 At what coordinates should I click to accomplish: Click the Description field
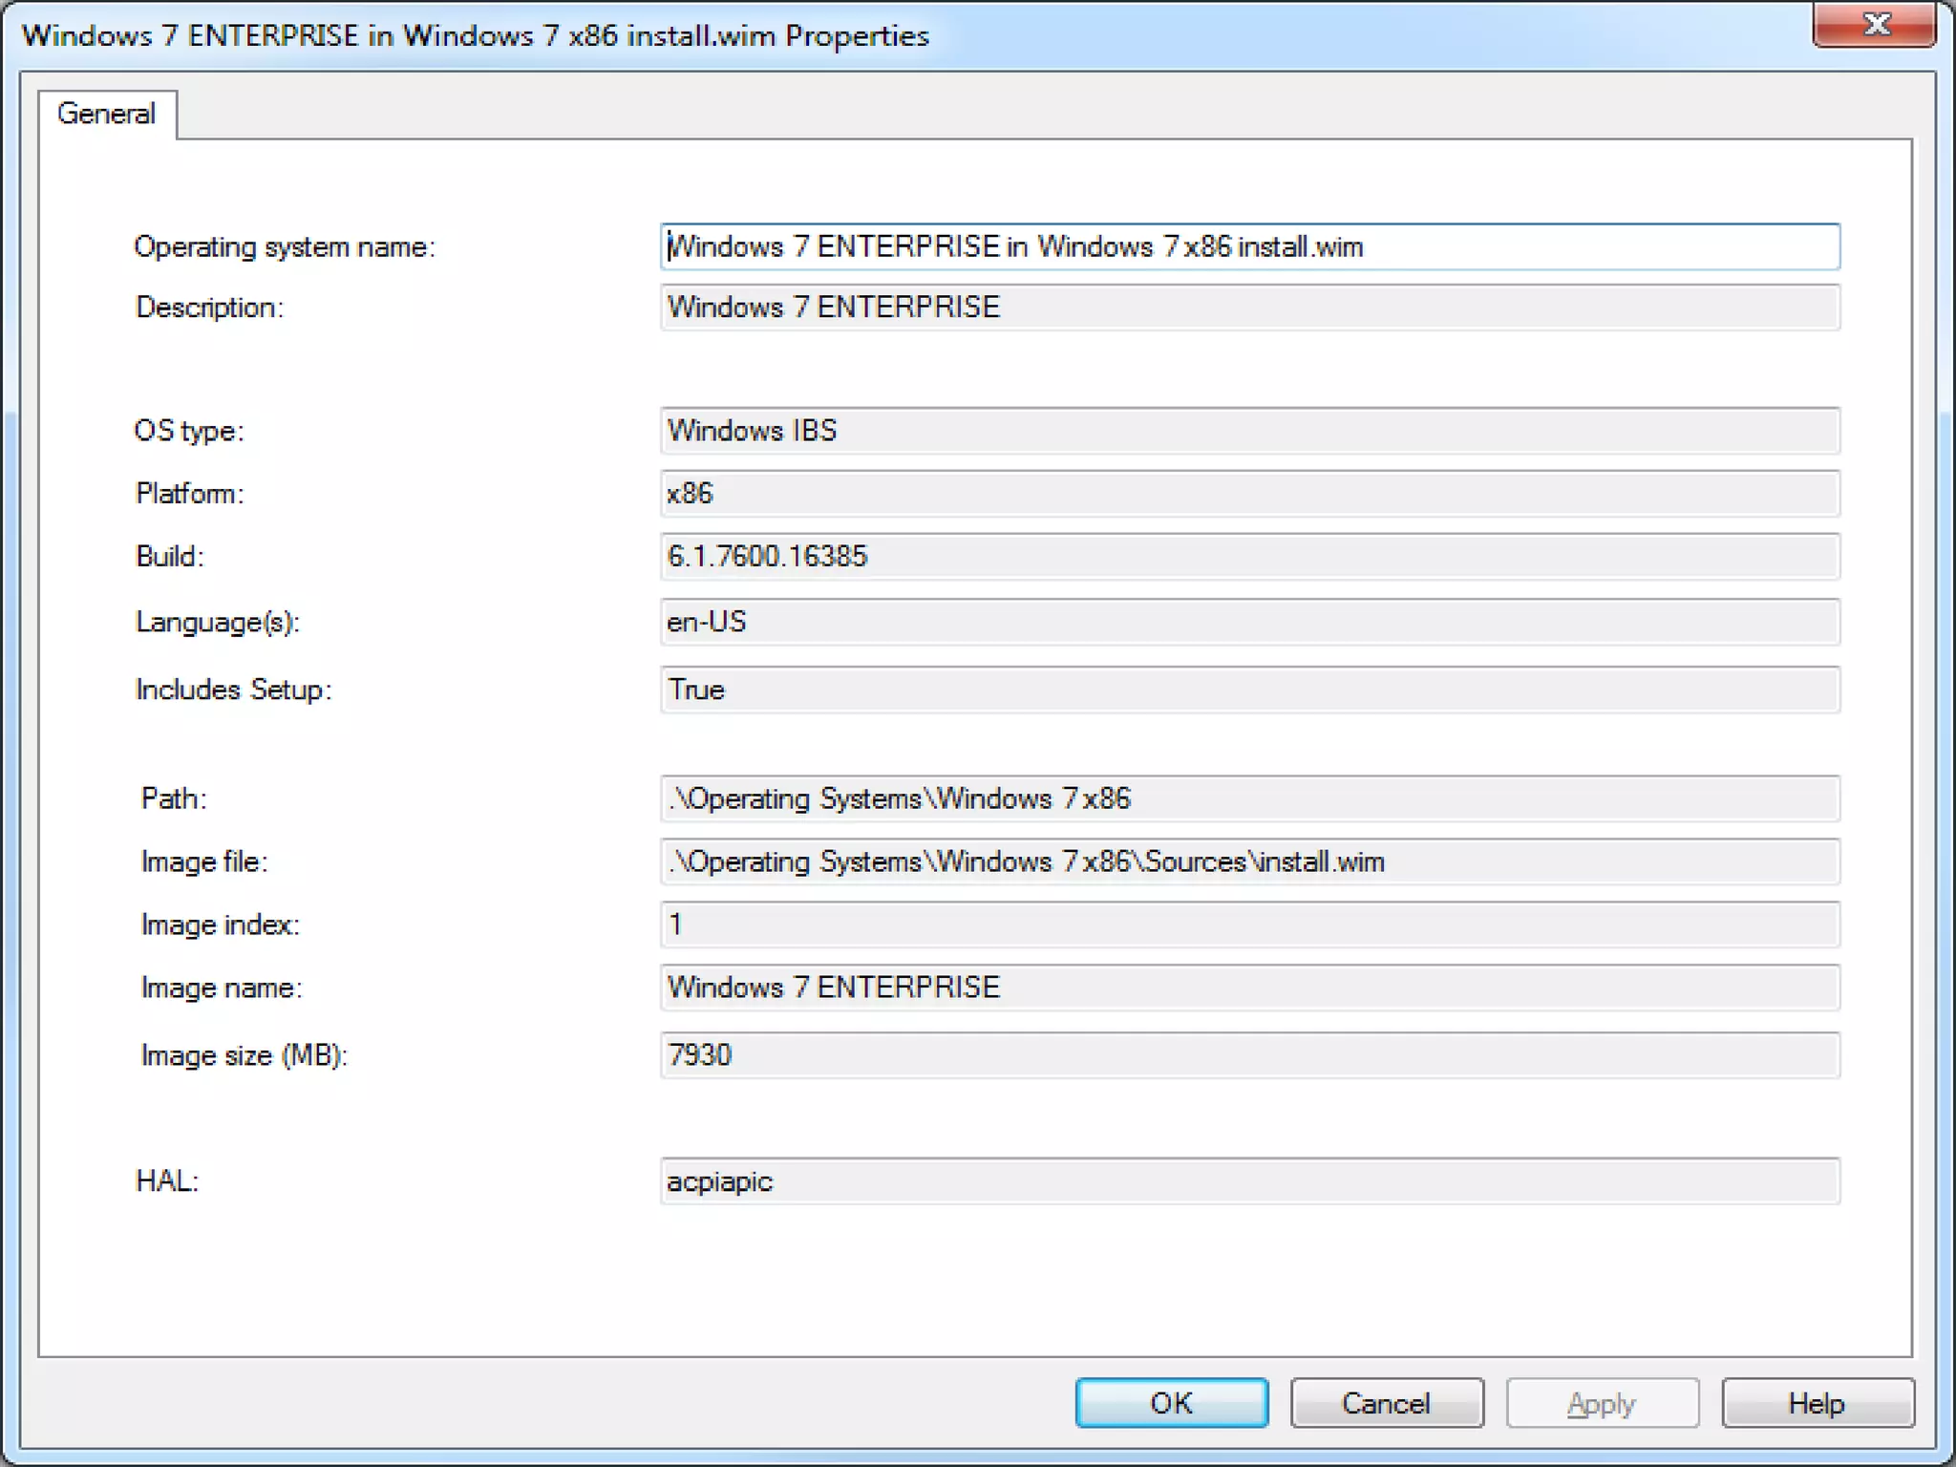click(1249, 308)
